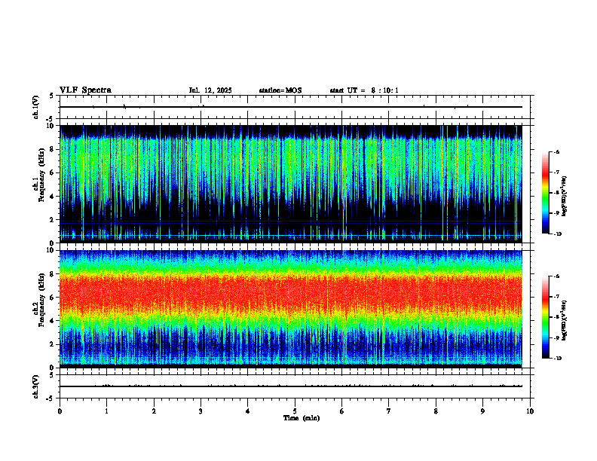This screenshot has width=597, height=461.
Task: Click the ch.1 spectrogram panel
Action: [291, 183]
